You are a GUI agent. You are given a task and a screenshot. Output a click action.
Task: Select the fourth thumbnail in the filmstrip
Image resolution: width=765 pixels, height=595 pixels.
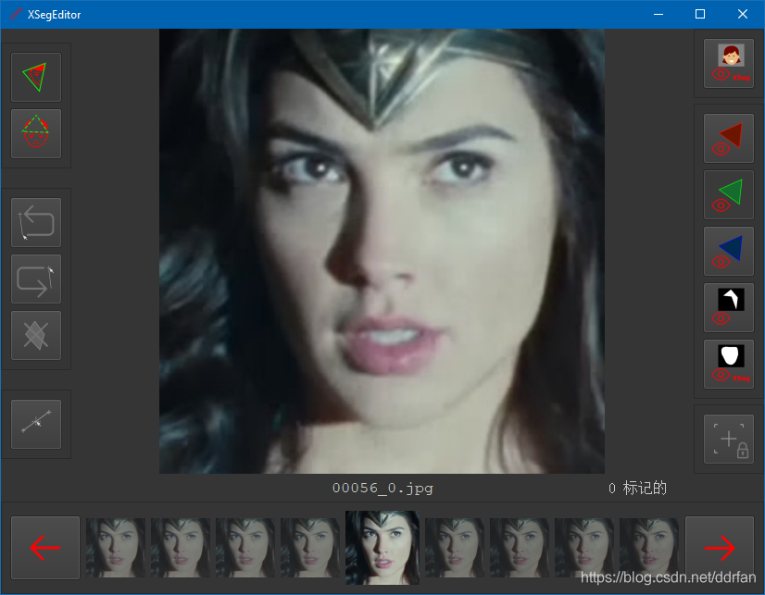click(310, 548)
